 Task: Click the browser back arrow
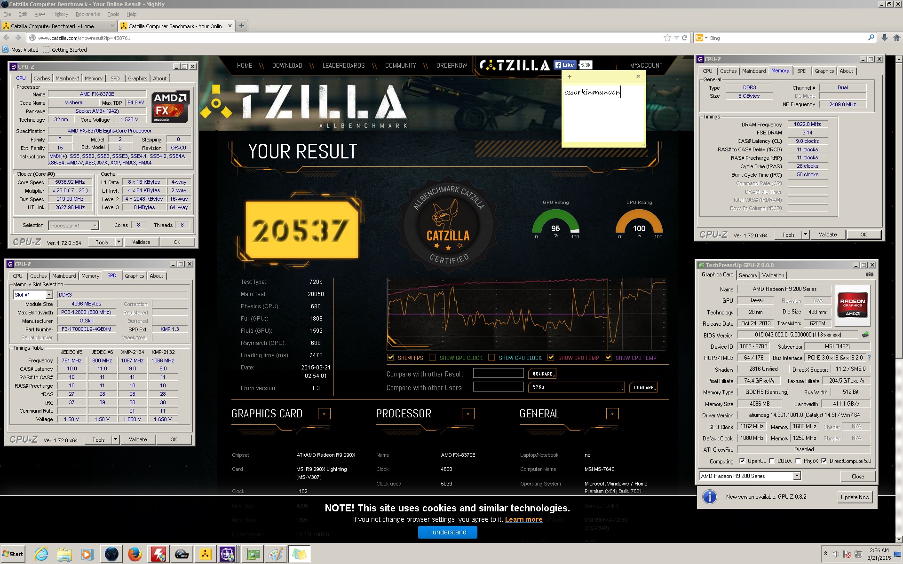pyautogui.click(x=6, y=38)
